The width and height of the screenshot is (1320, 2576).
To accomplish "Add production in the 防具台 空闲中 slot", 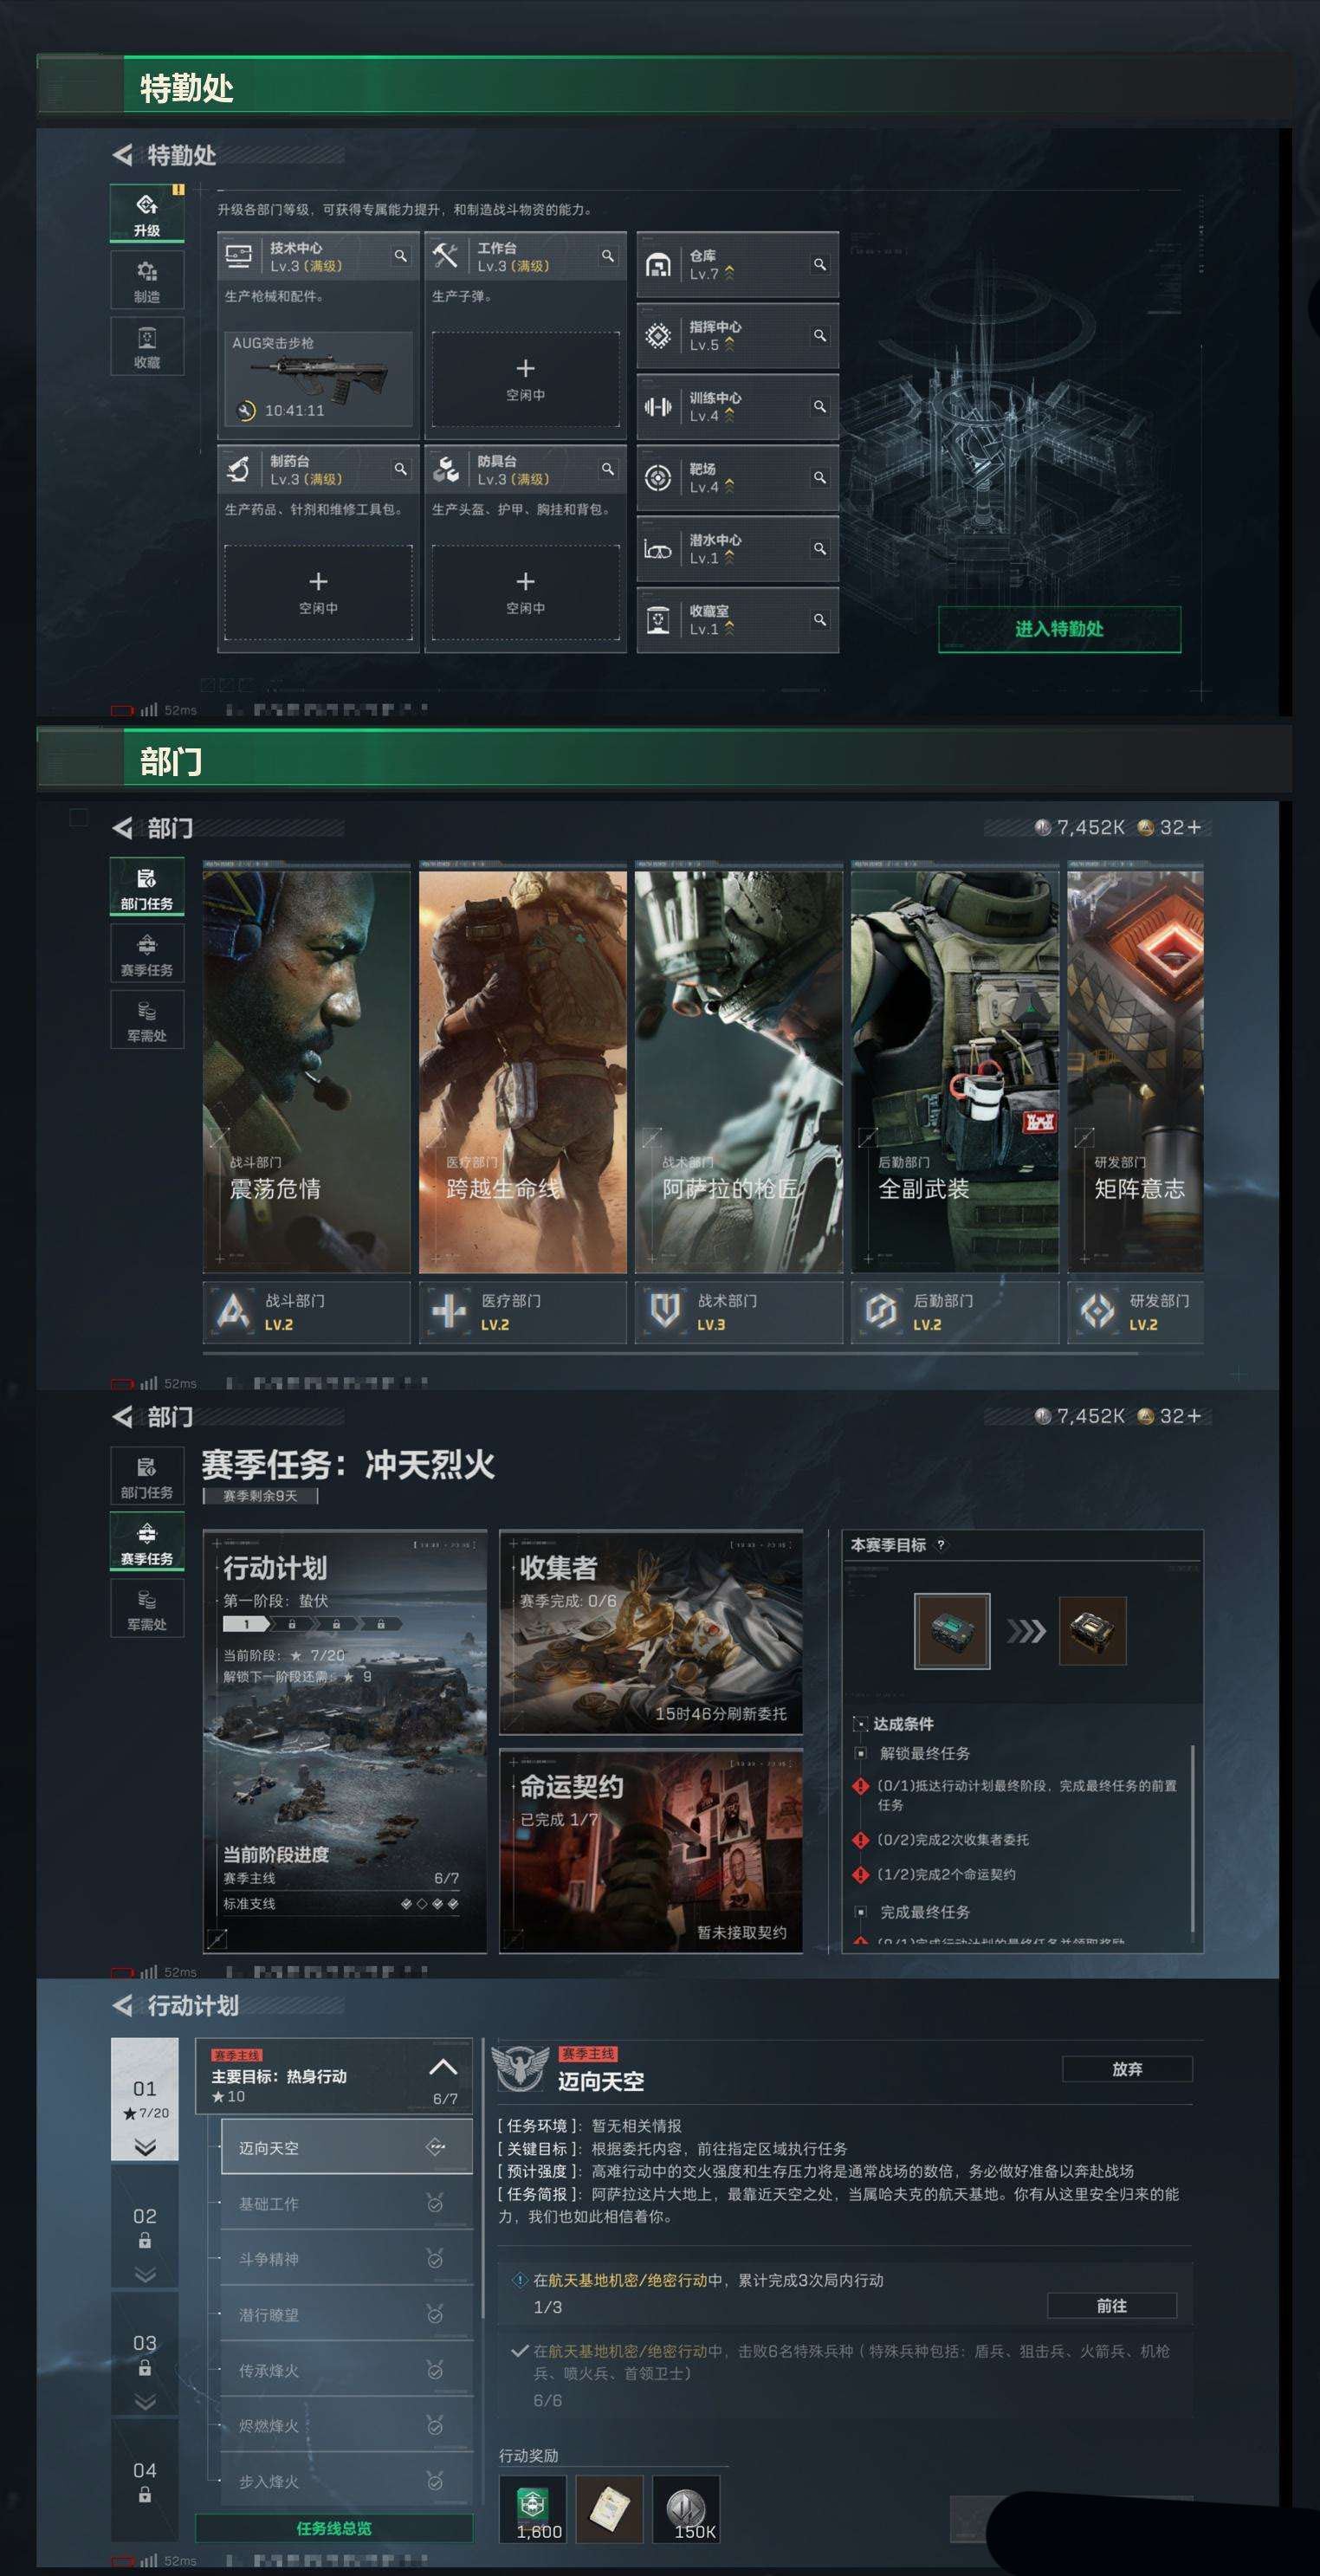I will (x=525, y=592).
